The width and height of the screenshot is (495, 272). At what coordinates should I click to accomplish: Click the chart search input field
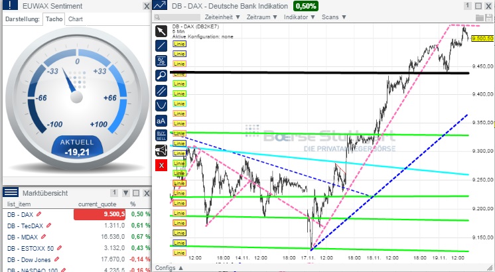point(177,17)
